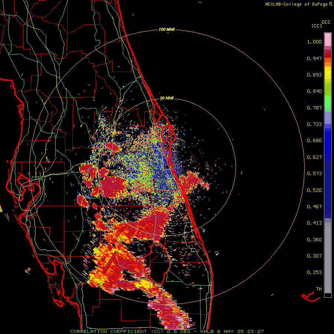Select the 0.253 legend value
This screenshot has height=334, width=334.
(x=314, y=272)
